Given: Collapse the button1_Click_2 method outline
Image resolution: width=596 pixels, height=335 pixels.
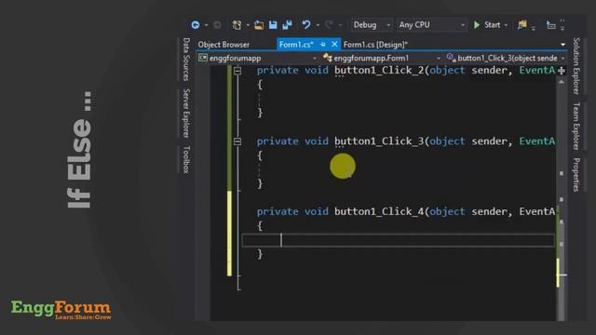Looking at the screenshot, I should click(x=237, y=71).
